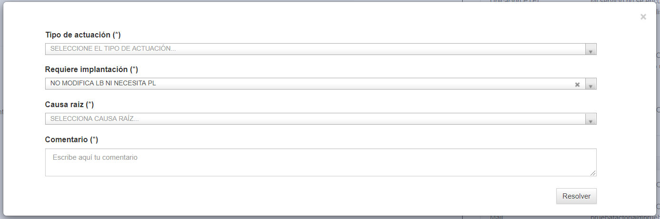Grab the comment box resize handle

point(593,173)
